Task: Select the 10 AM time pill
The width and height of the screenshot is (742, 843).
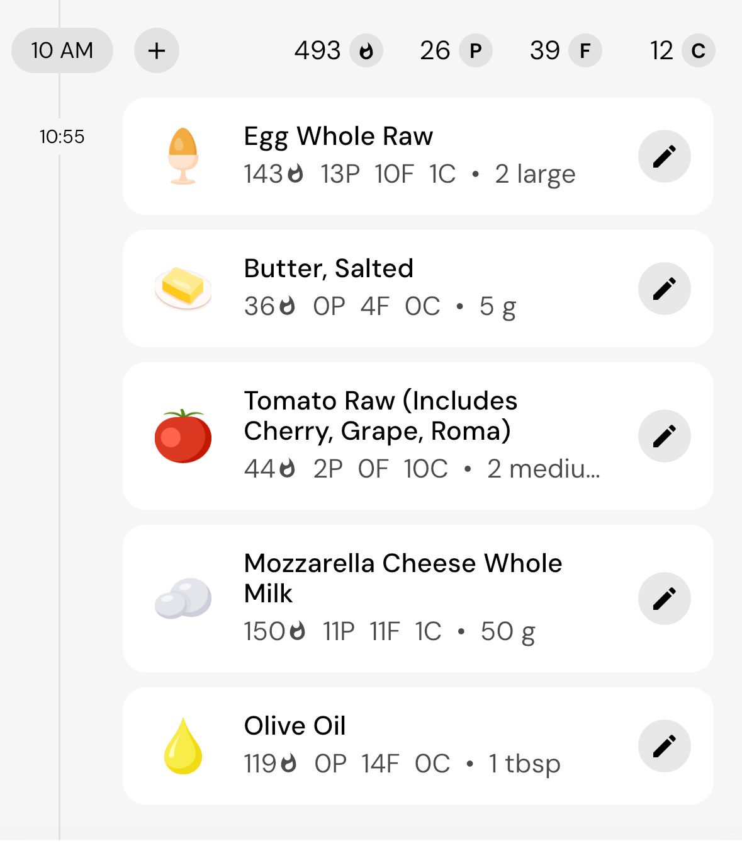Action: (62, 50)
